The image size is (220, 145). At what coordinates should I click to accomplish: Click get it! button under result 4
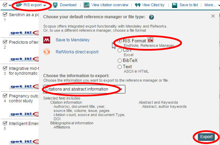pos(25,114)
